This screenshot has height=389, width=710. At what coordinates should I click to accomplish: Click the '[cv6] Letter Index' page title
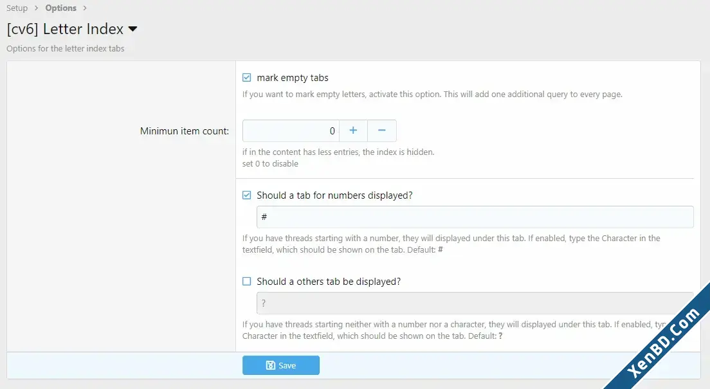point(65,29)
